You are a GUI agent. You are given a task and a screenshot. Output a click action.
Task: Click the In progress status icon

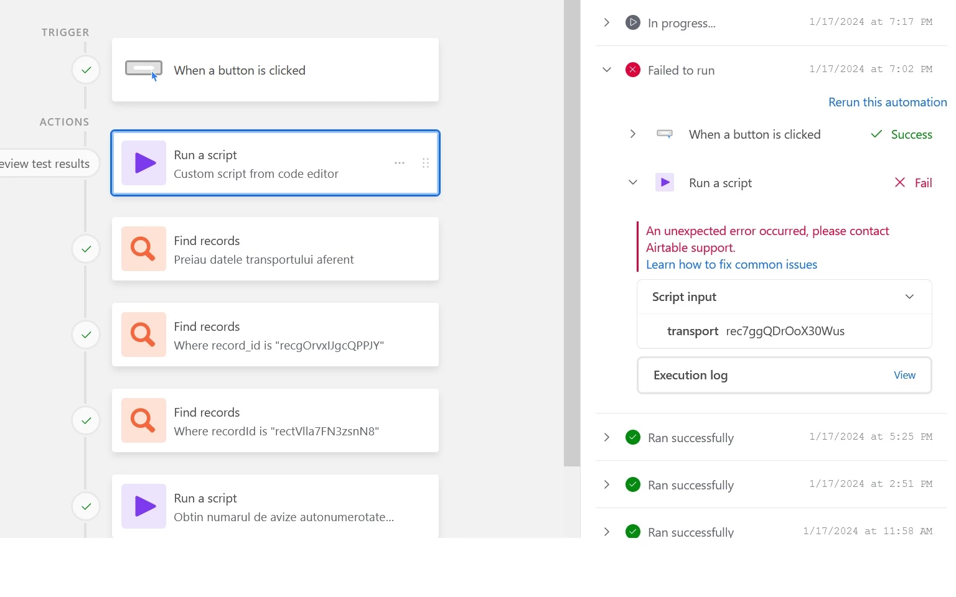pos(632,23)
